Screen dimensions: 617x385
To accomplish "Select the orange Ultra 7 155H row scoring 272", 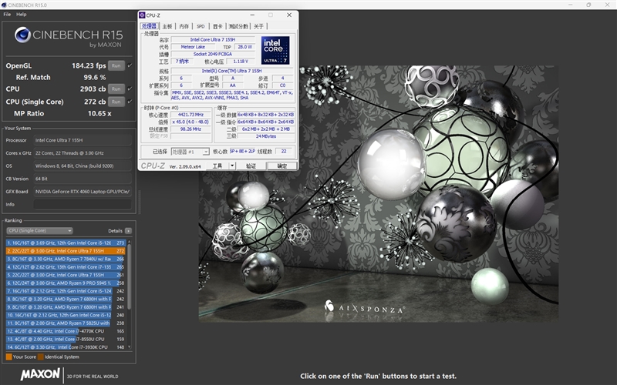I will [66, 251].
